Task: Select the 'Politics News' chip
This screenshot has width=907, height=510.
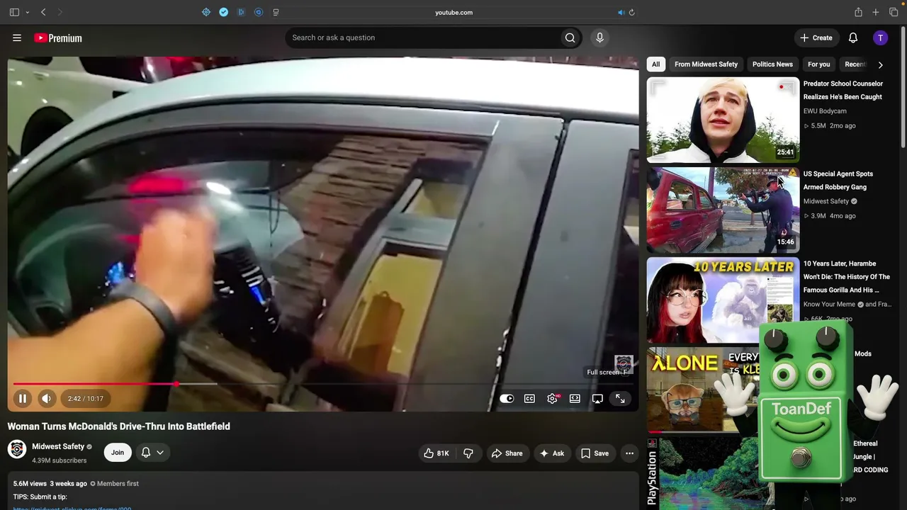Action: (x=772, y=64)
